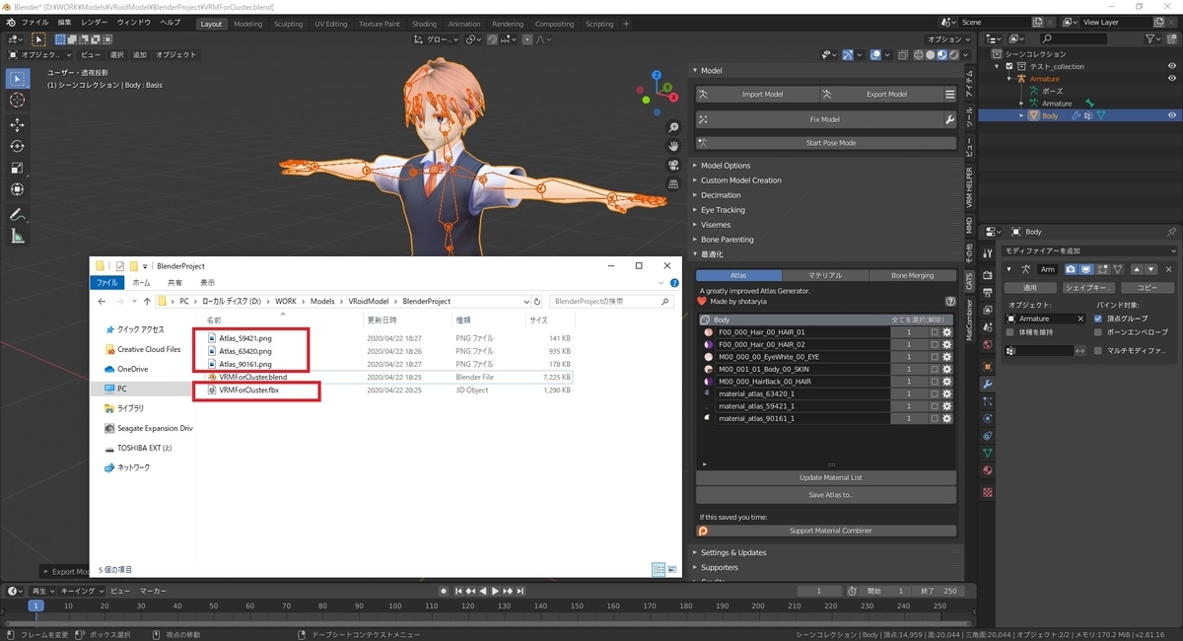
Task: Enable マルチモディファイア checkbox
Action: pyautogui.click(x=1098, y=350)
